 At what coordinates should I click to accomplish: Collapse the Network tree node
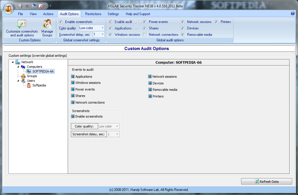[x=13, y=62]
